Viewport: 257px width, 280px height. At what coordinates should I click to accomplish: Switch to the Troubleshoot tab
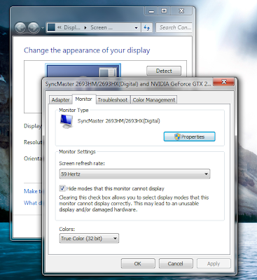point(113,100)
